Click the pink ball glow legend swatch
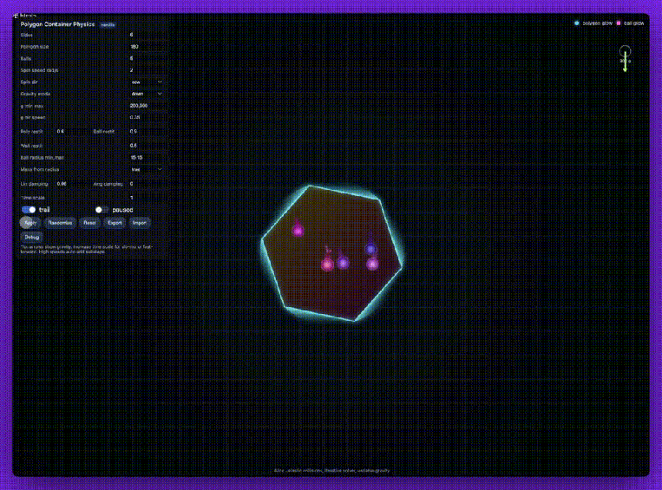Screen dimensions: 662x490 pyautogui.click(x=619, y=23)
